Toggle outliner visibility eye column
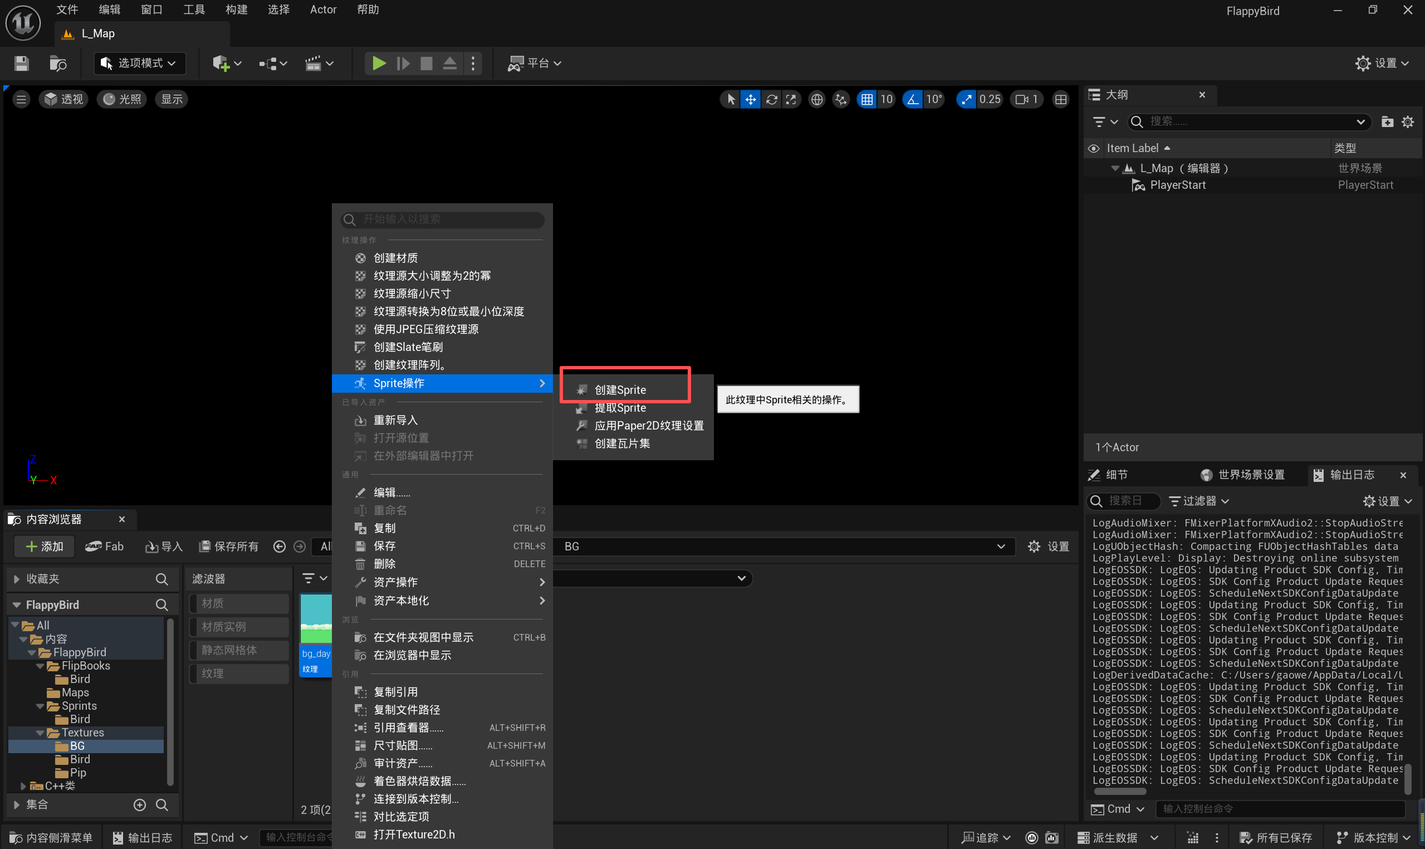This screenshot has width=1425, height=849. 1093,148
